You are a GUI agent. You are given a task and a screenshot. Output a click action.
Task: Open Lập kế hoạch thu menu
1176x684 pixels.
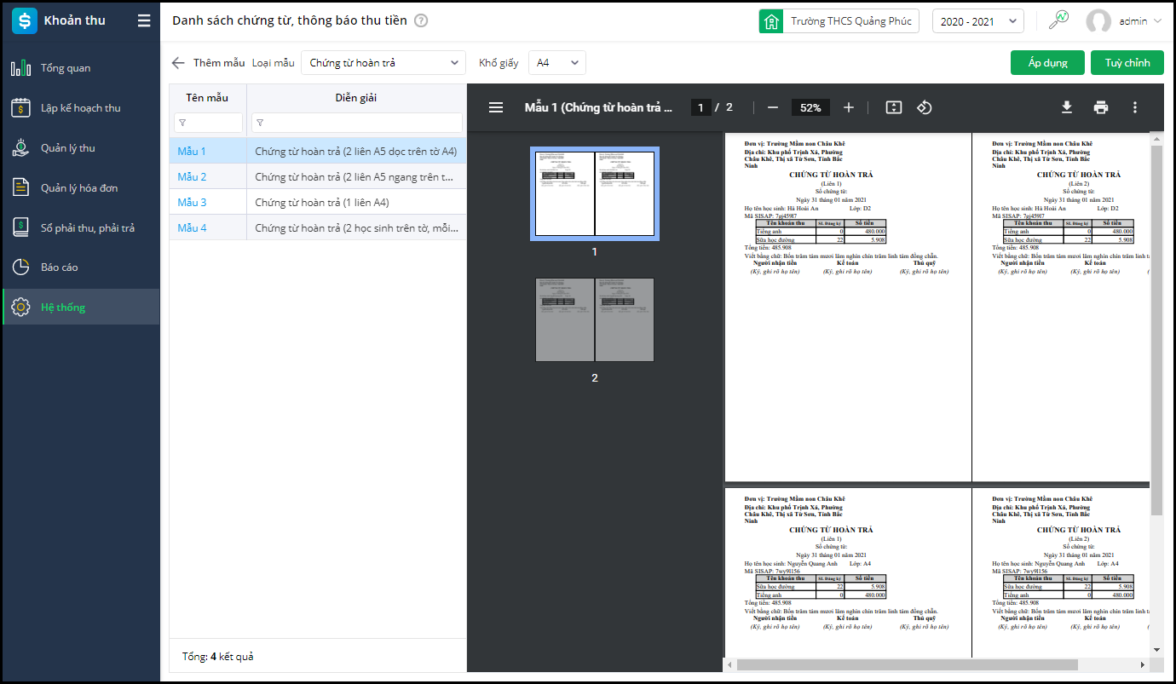81,108
